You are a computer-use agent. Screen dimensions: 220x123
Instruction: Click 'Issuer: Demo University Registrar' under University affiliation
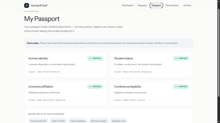point(47,100)
